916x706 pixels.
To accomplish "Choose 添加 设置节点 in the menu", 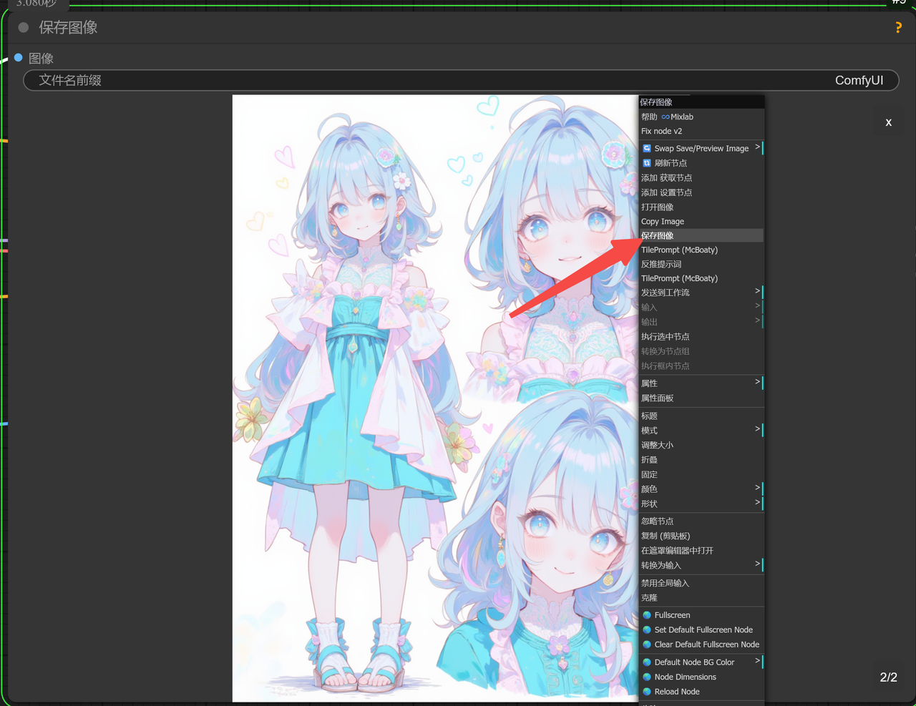I will pos(701,192).
